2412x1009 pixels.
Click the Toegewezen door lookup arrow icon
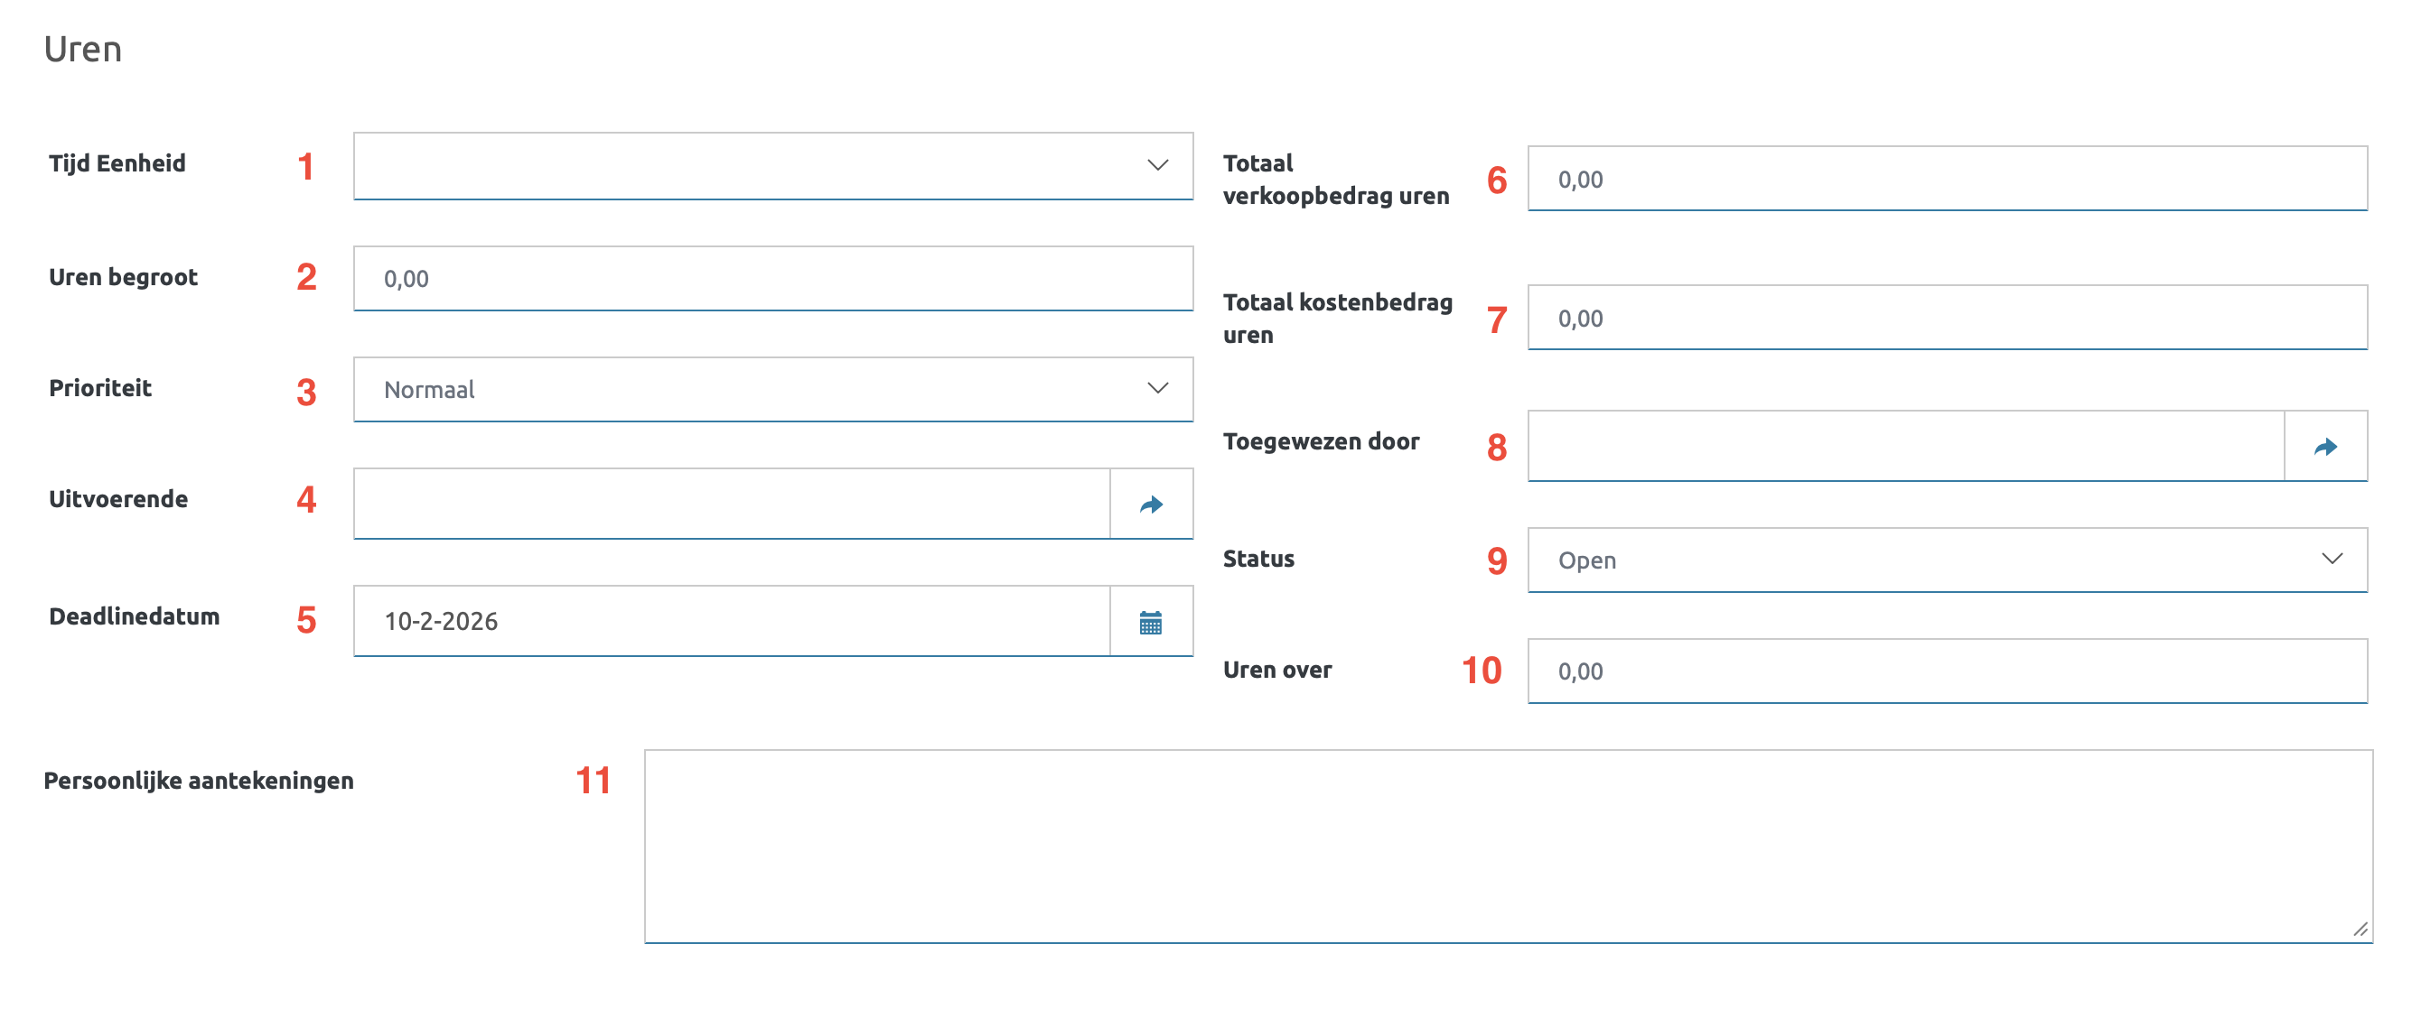click(x=2325, y=447)
